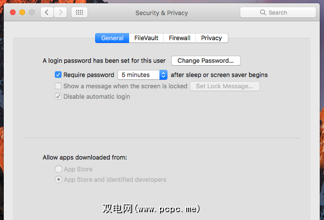Click the green zoom window button

click(32, 12)
